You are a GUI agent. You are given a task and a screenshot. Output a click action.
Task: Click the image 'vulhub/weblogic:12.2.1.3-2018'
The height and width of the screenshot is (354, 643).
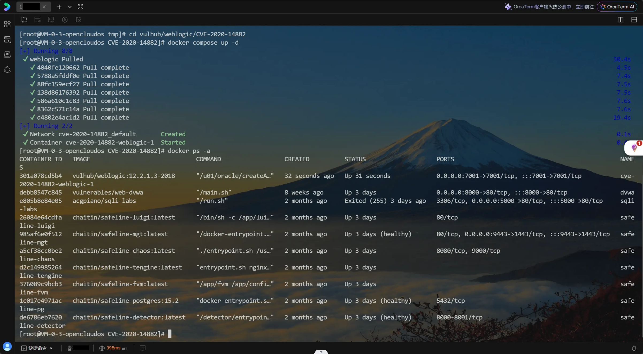point(124,176)
